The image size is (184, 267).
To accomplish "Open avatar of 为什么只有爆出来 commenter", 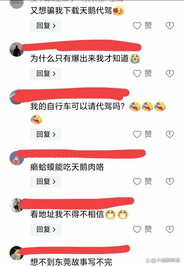I will [17, 49].
